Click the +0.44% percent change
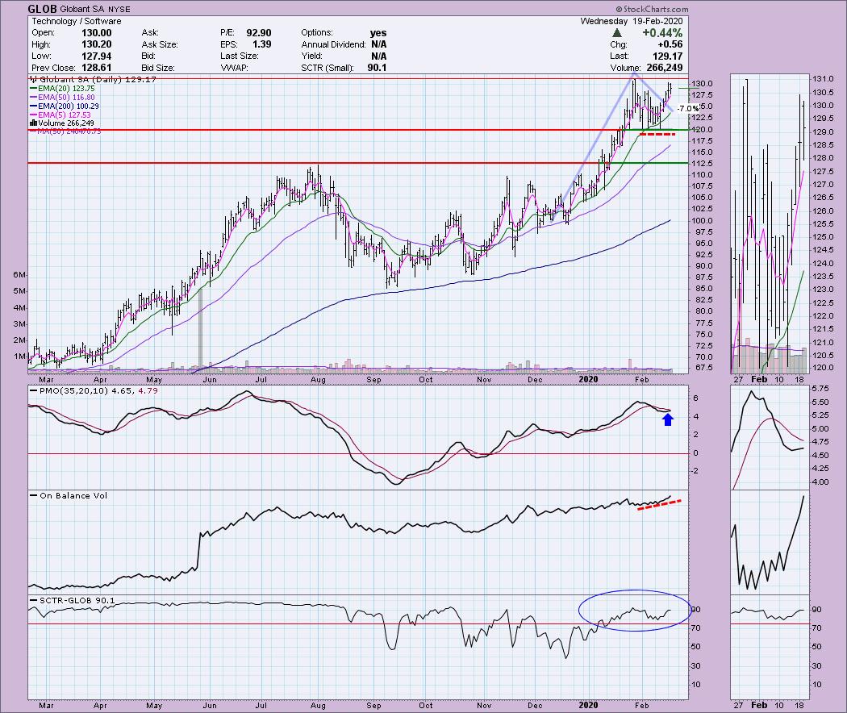 pyautogui.click(x=662, y=33)
